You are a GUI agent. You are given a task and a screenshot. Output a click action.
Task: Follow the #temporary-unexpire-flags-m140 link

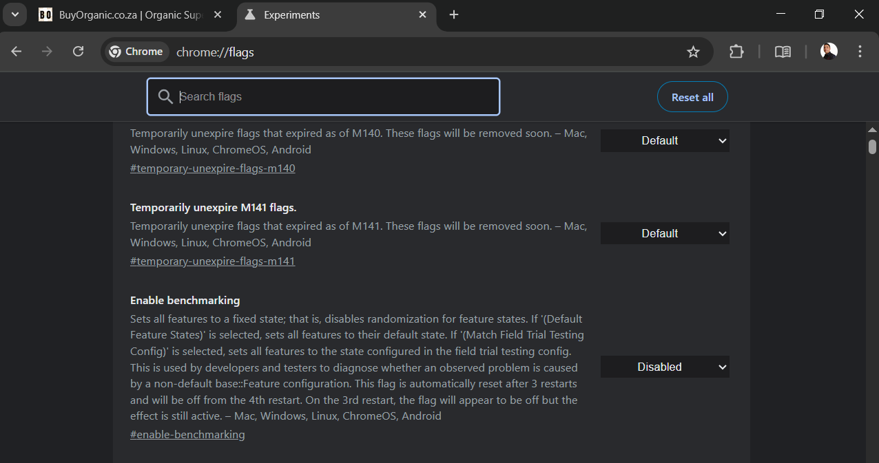212,169
